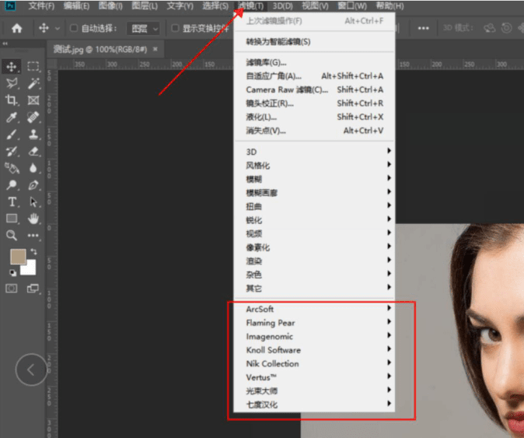Enable the 自动选择 checkbox
This screenshot has height=438, width=524.
coord(74,28)
